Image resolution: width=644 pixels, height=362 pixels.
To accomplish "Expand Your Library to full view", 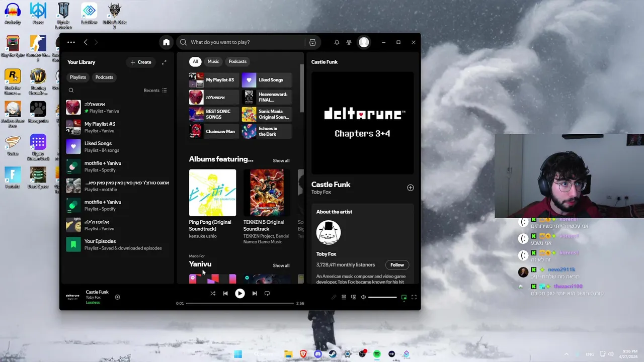I will 164,62.
